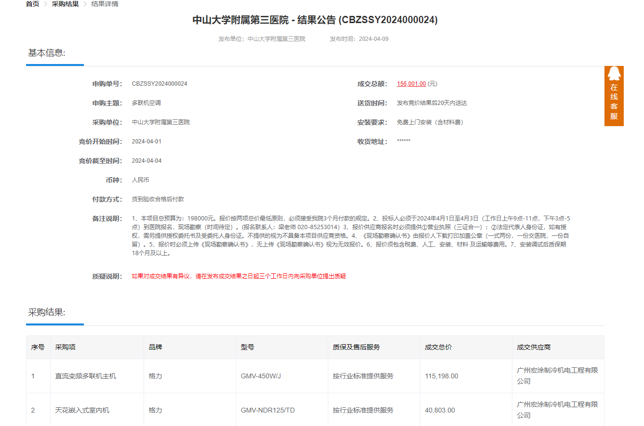Select order number CBZSSY2024000024 field
This screenshot has height=426, width=644.
(160, 83)
